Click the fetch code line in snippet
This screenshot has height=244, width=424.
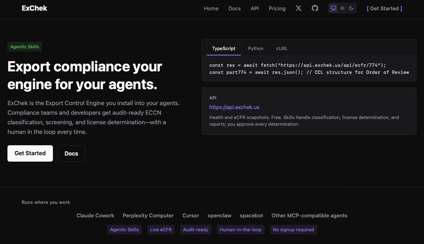click(298, 65)
